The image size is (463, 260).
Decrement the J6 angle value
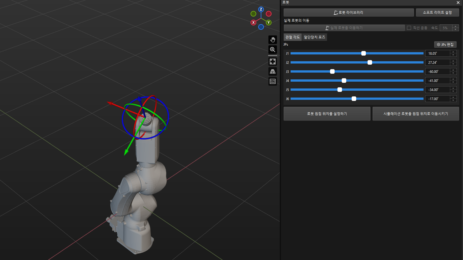tap(453, 100)
